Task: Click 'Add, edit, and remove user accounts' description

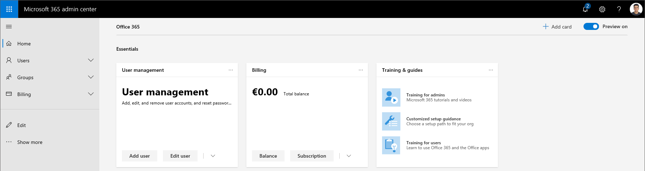Action: [x=177, y=103]
